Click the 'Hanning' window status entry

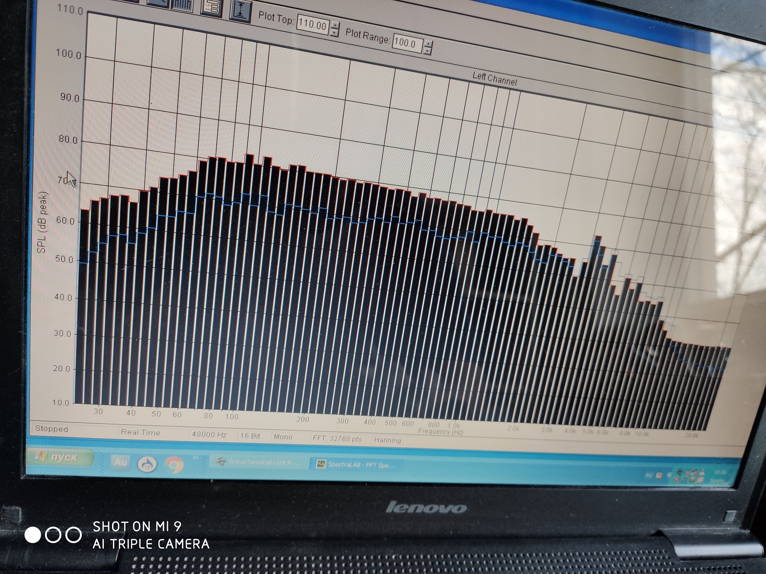tap(387, 440)
